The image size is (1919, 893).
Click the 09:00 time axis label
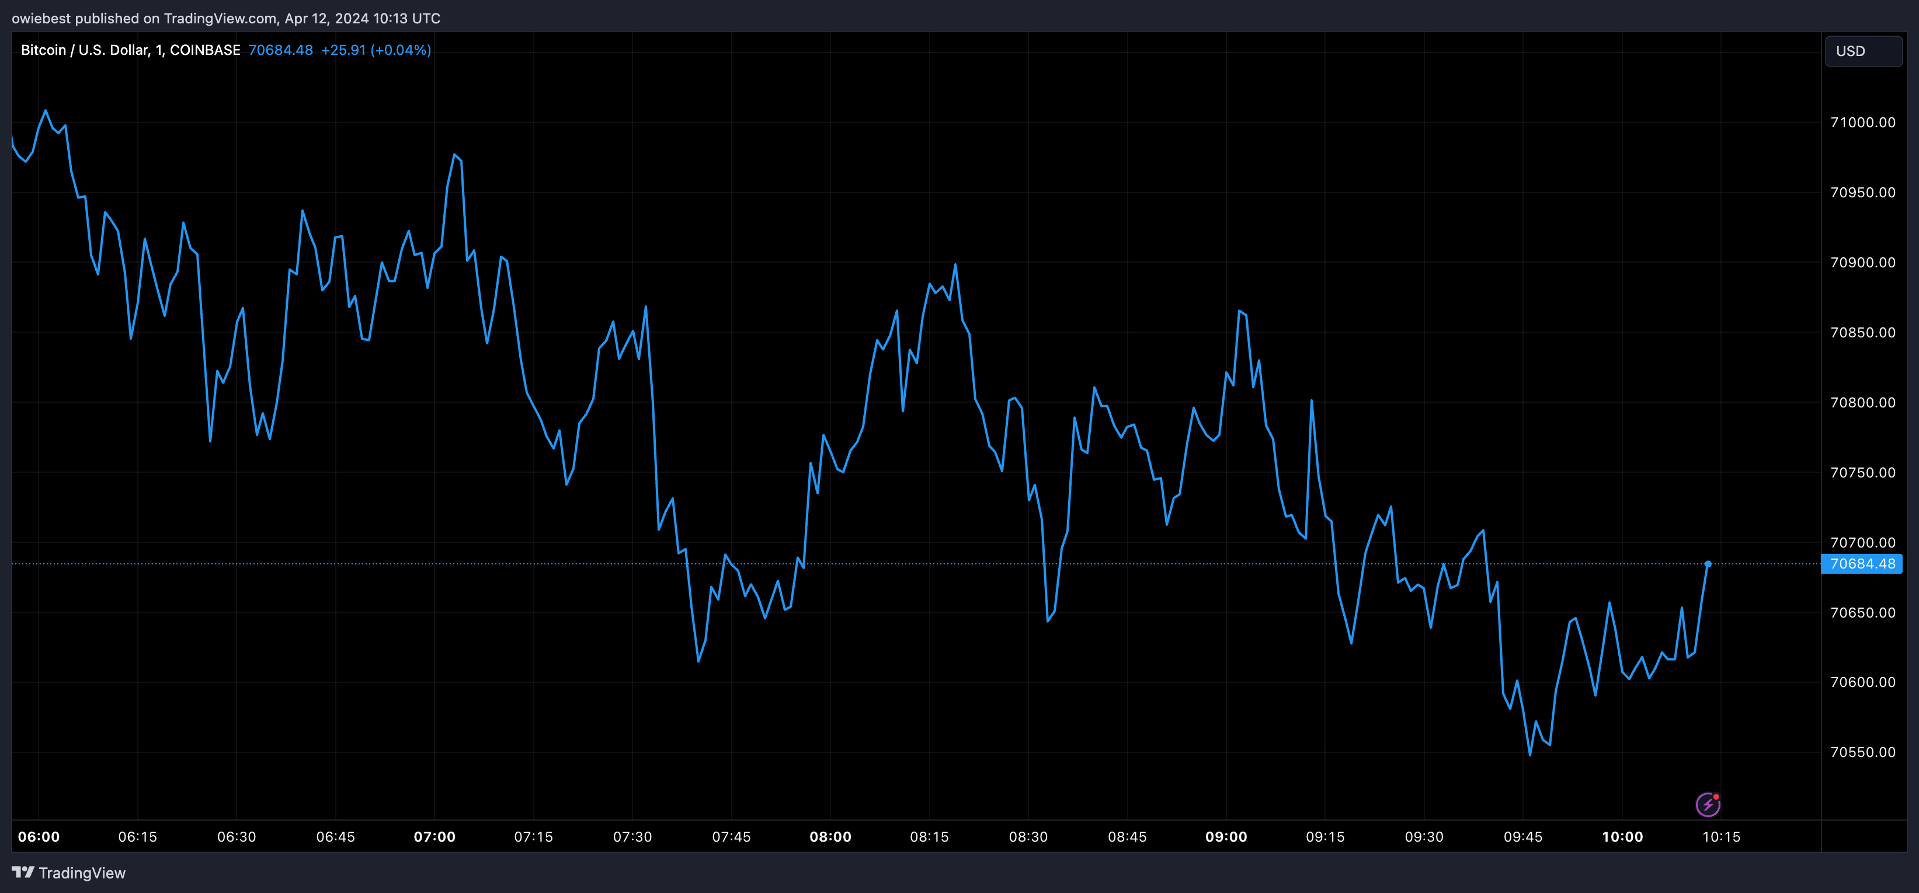click(1226, 836)
